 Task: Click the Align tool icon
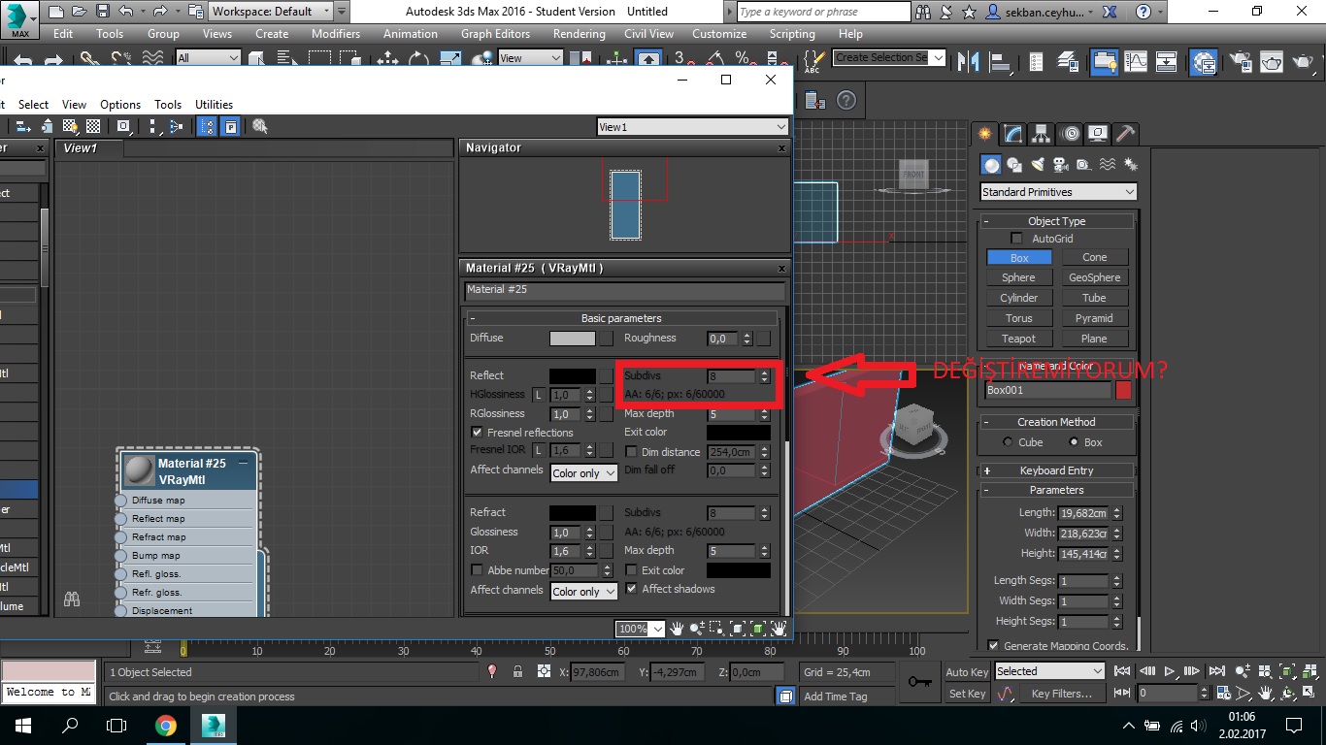(x=1002, y=62)
